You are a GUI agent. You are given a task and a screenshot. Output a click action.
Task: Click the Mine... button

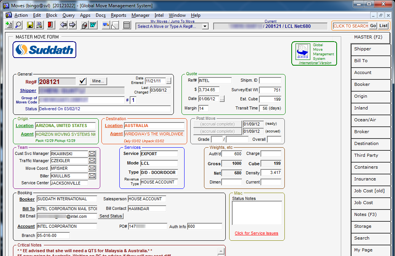98,81
